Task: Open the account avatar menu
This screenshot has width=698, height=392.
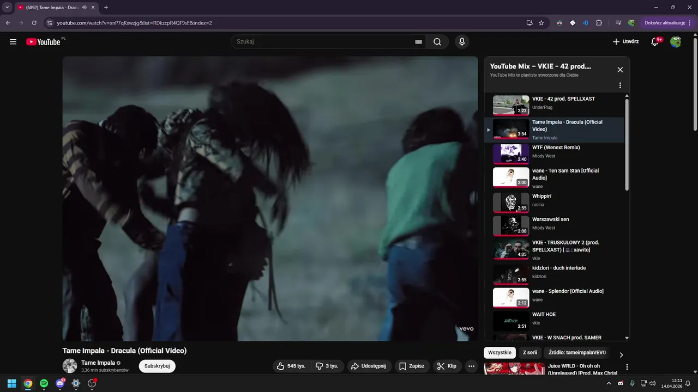Action: pos(676,42)
